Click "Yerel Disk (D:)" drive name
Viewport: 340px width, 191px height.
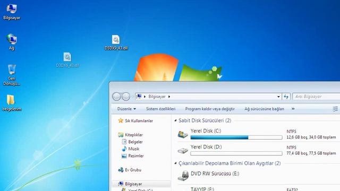pos(206,147)
